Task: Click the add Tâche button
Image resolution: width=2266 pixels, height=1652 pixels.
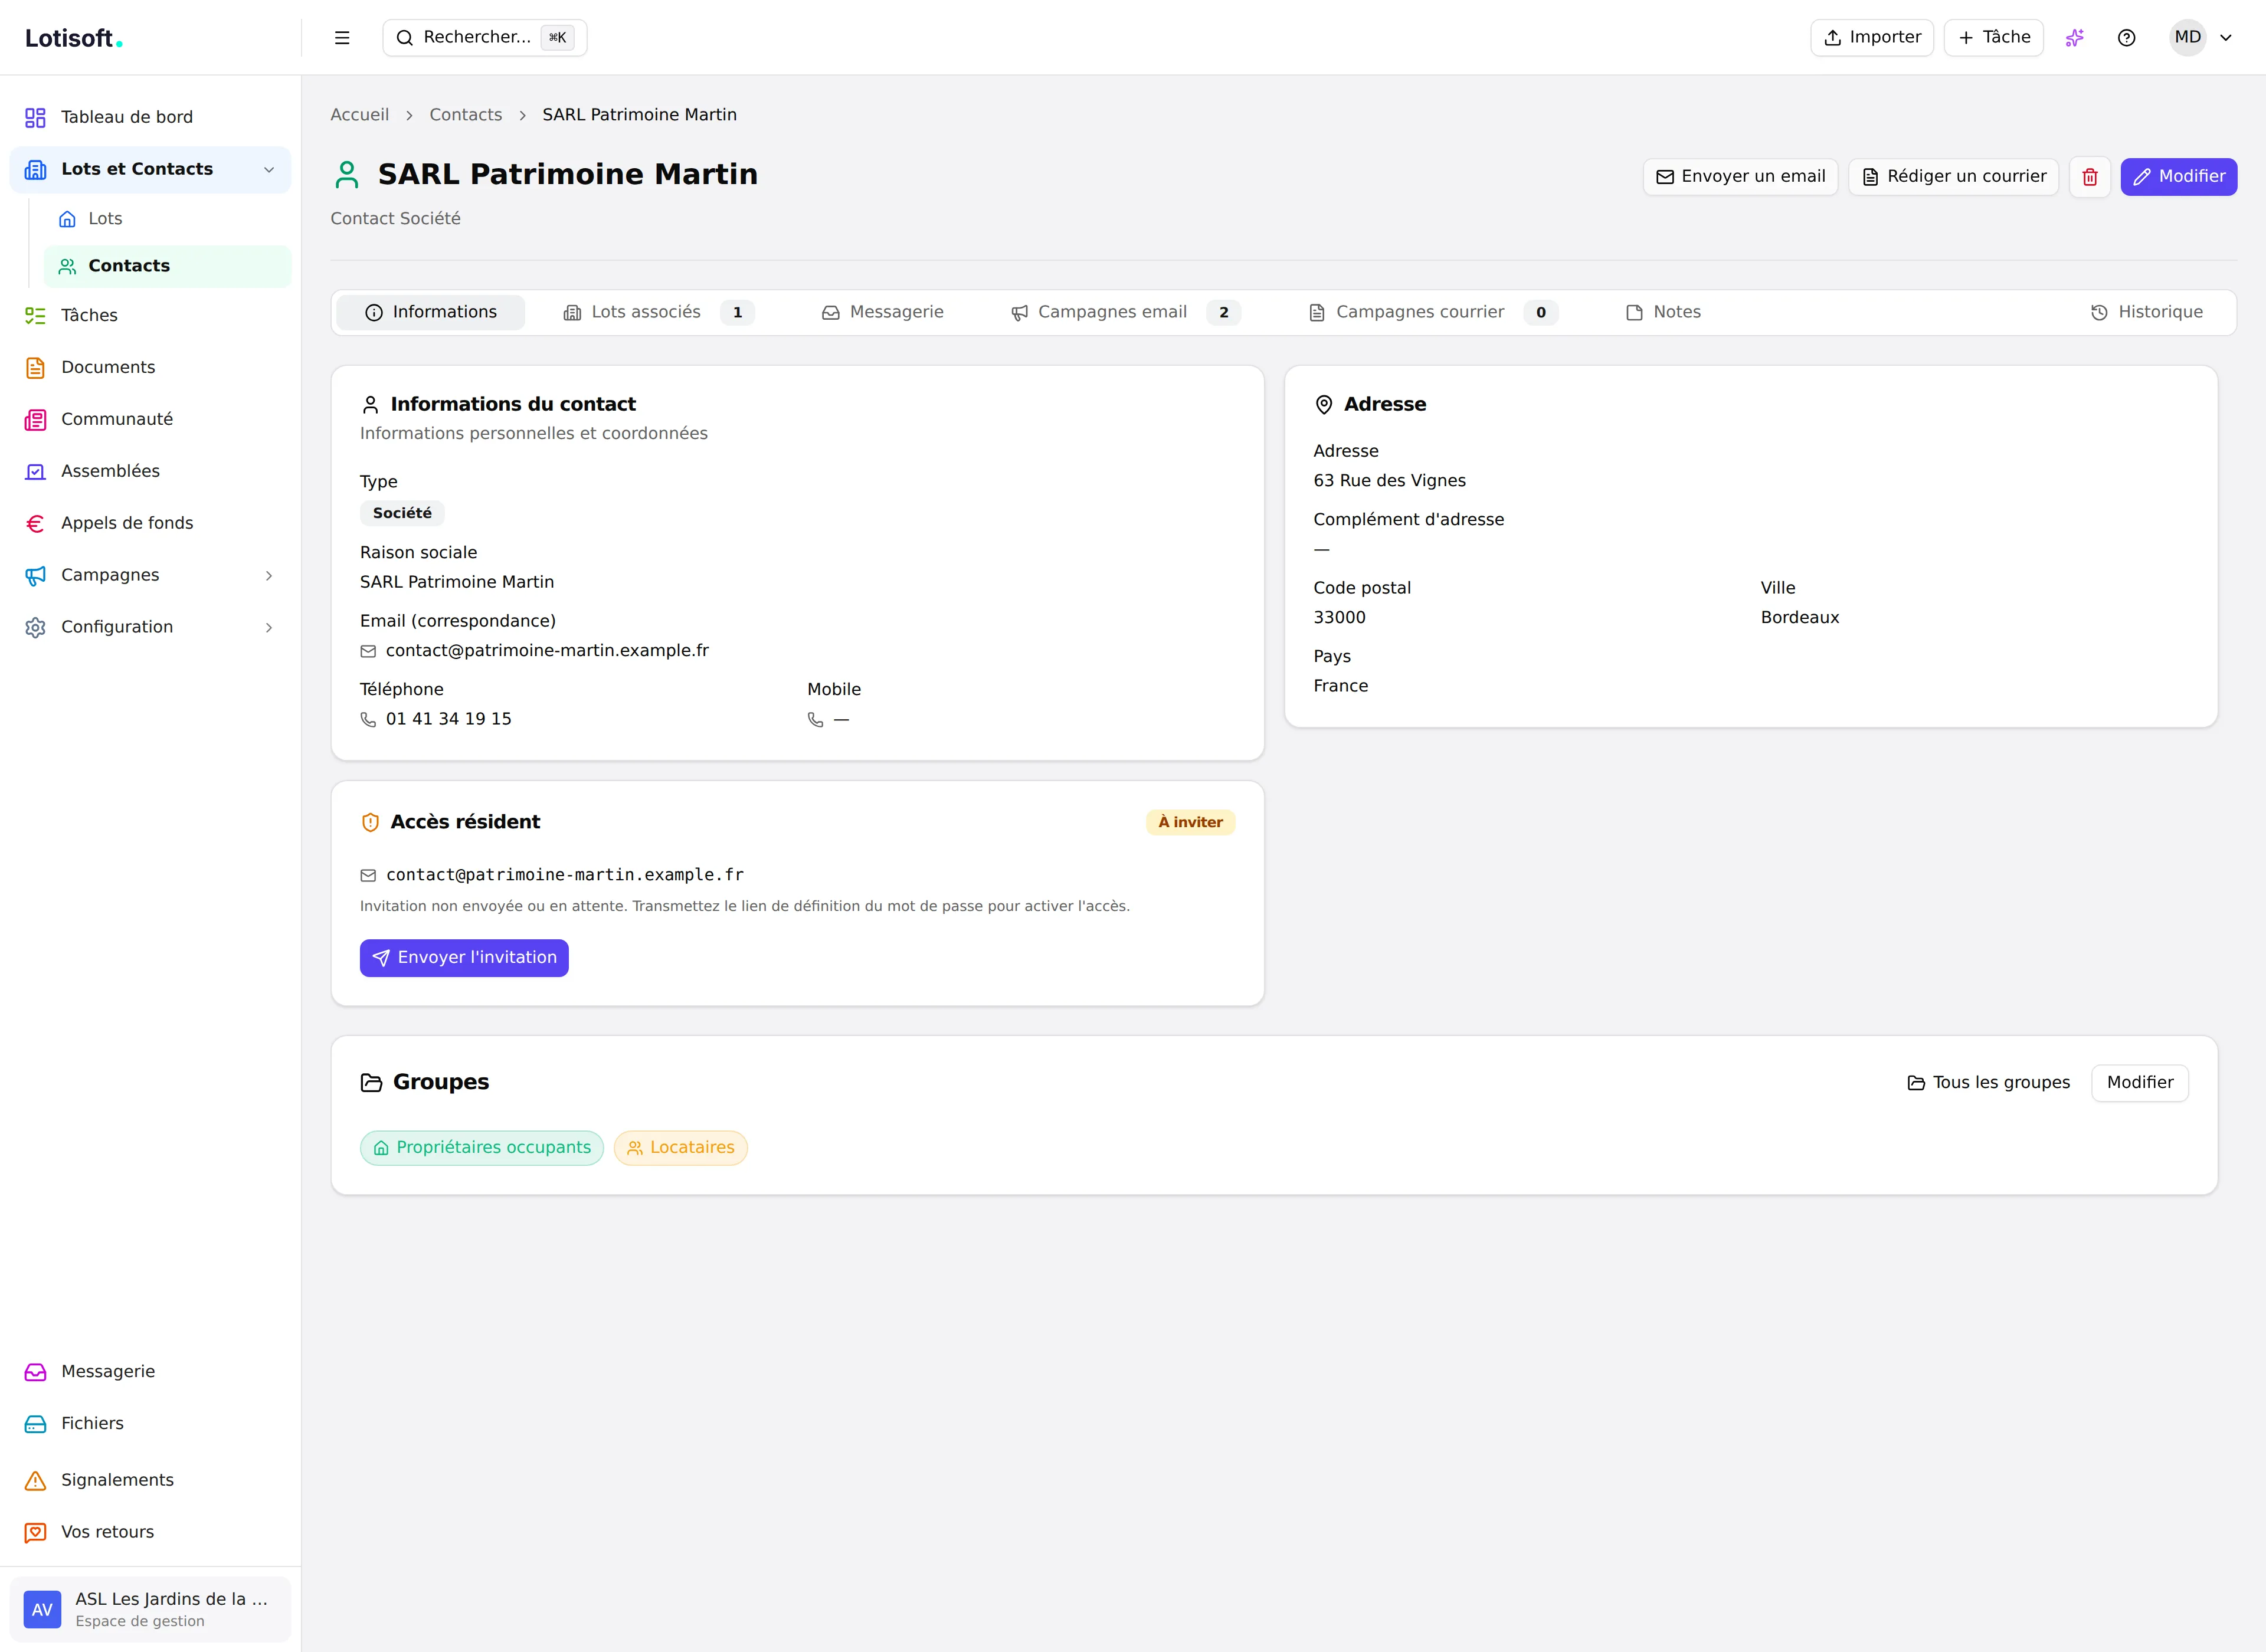Action: pyautogui.click(x=1994, y=38)
